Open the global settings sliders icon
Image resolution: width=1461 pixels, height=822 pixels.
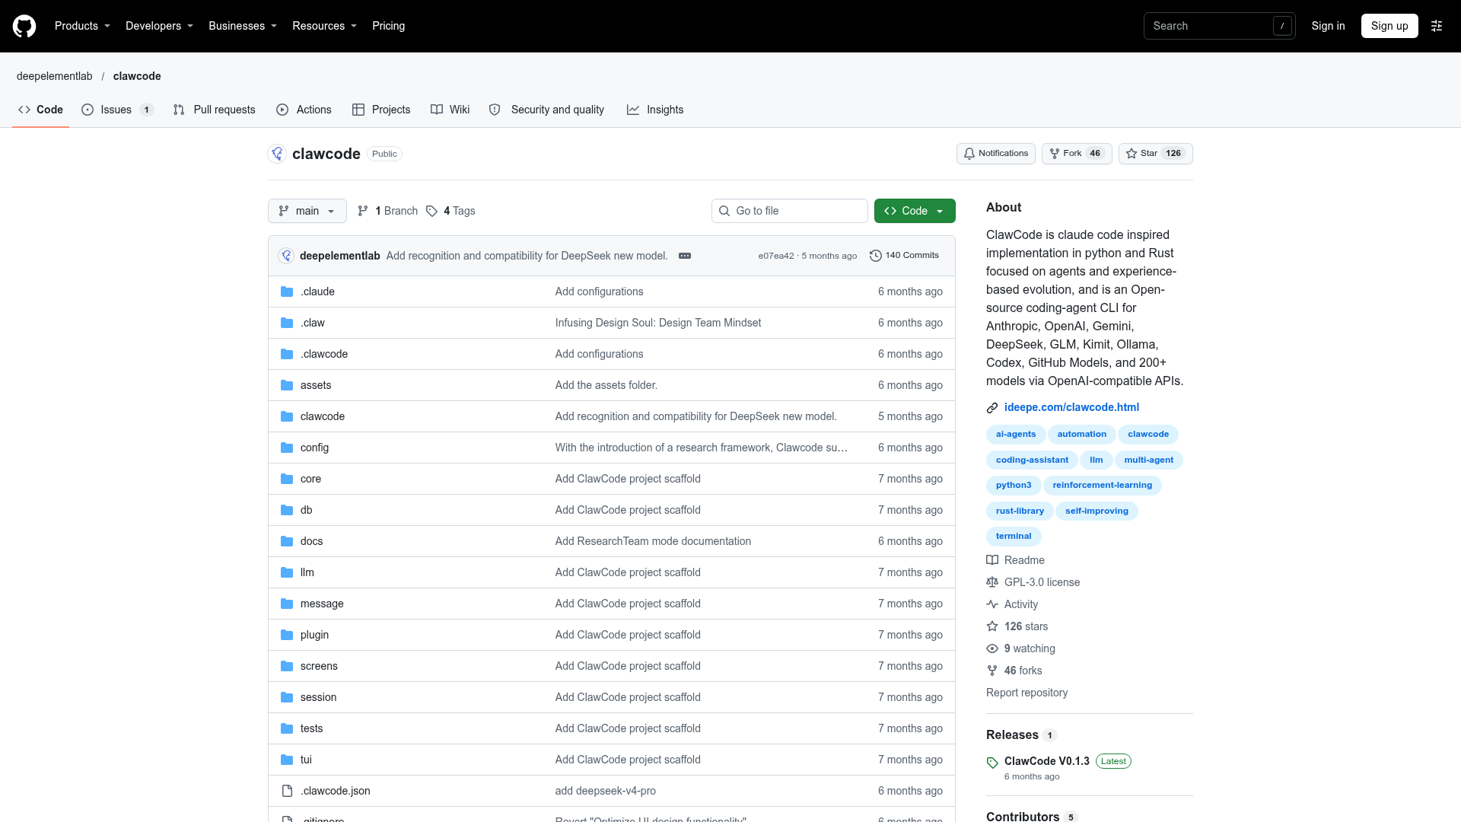1437,26
